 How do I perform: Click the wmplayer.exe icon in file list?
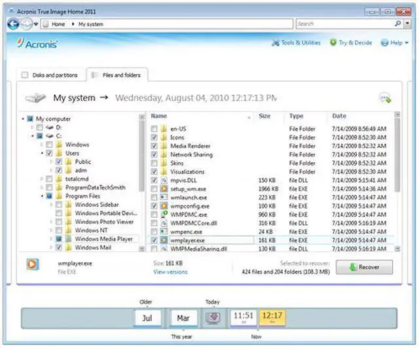tap(164, 240)
